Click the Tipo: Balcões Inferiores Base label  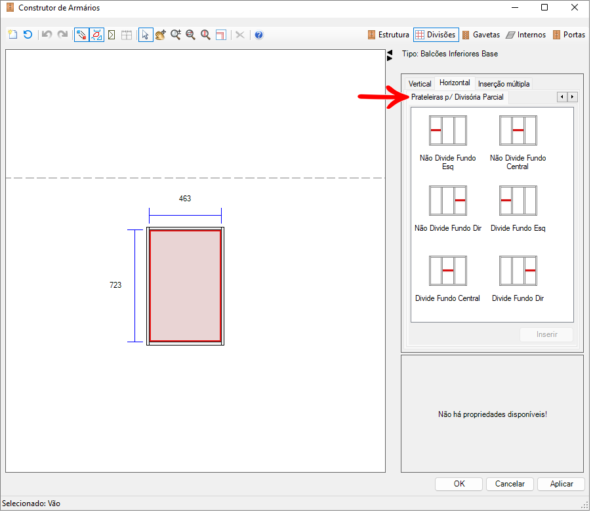click(x=449, y=54)
